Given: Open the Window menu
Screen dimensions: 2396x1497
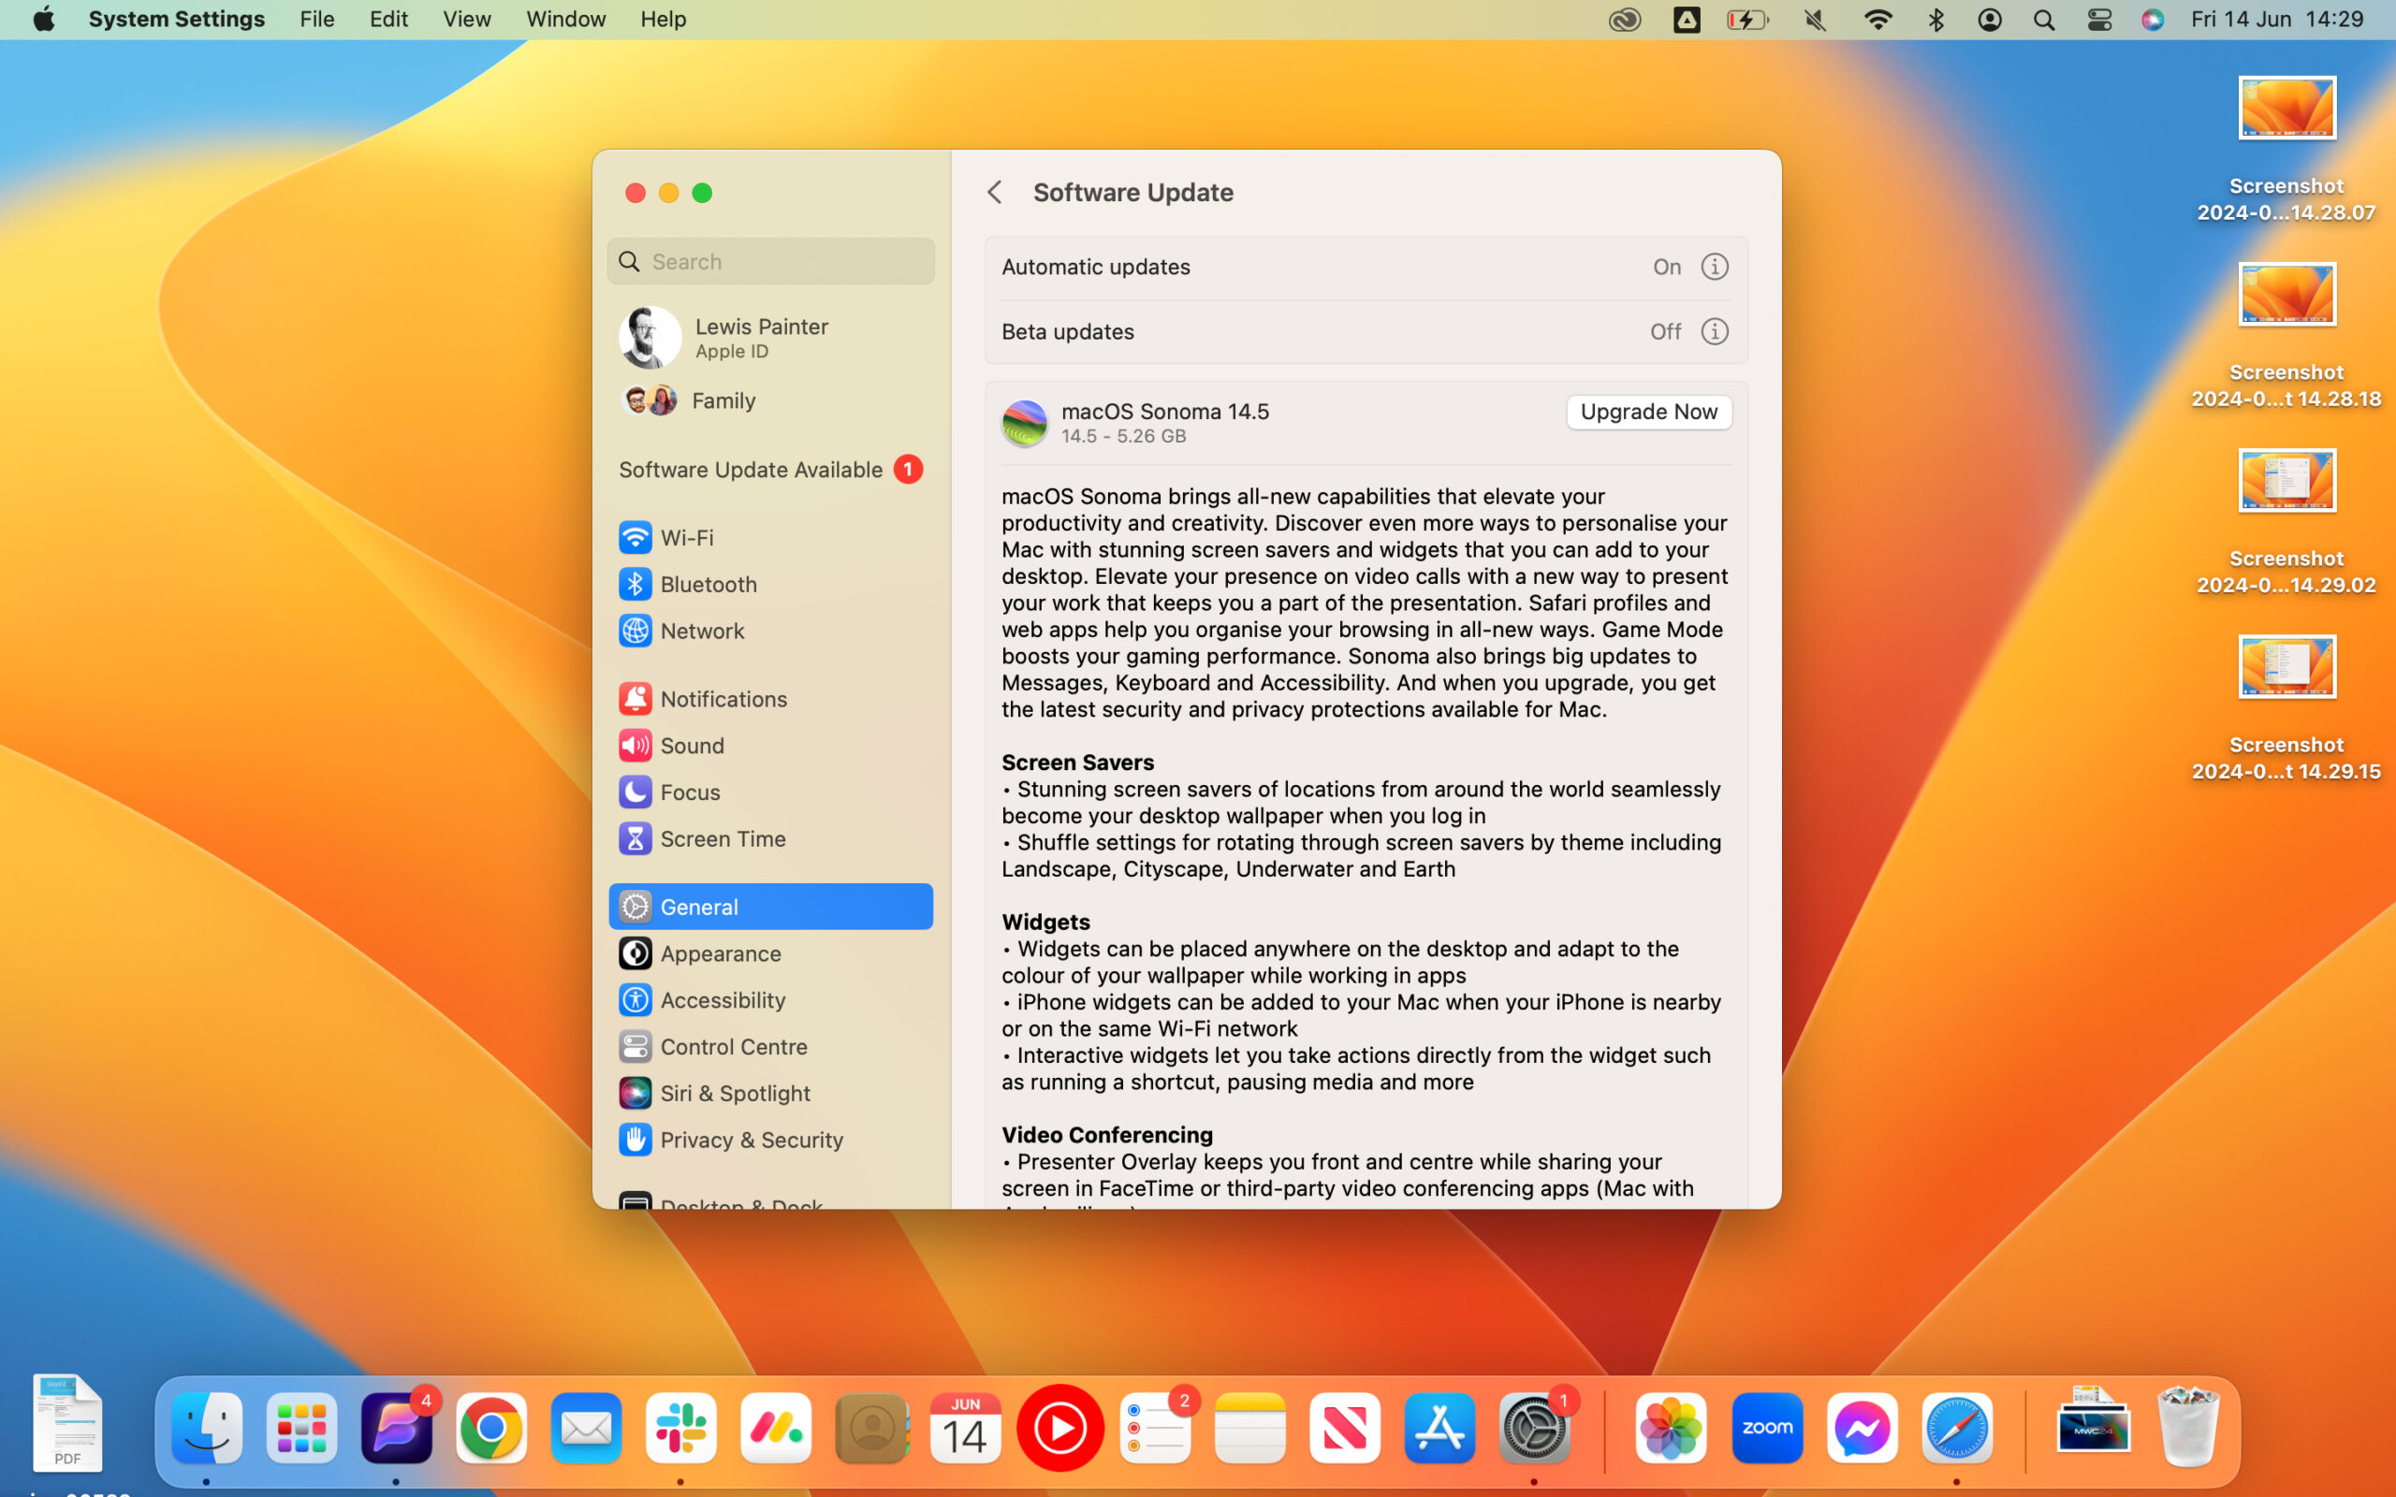Looking at the screenshot, I should [x=564, y=19].
